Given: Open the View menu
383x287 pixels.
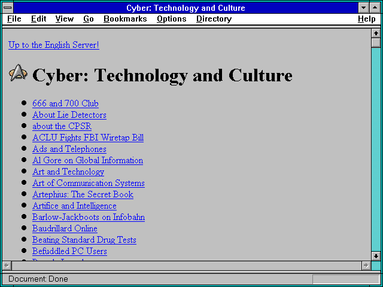Looking at the screenshot, I should click(x=65, y=19).
